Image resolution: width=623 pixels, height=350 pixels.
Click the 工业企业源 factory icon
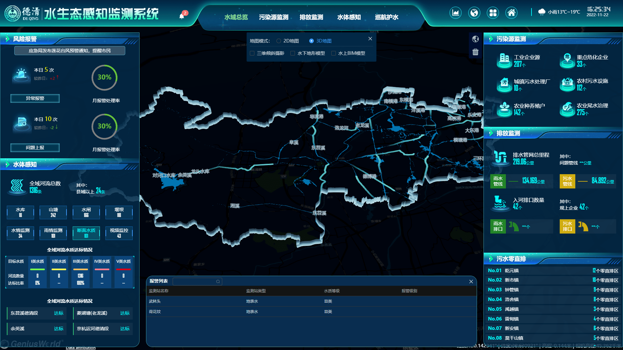(504, 60)
